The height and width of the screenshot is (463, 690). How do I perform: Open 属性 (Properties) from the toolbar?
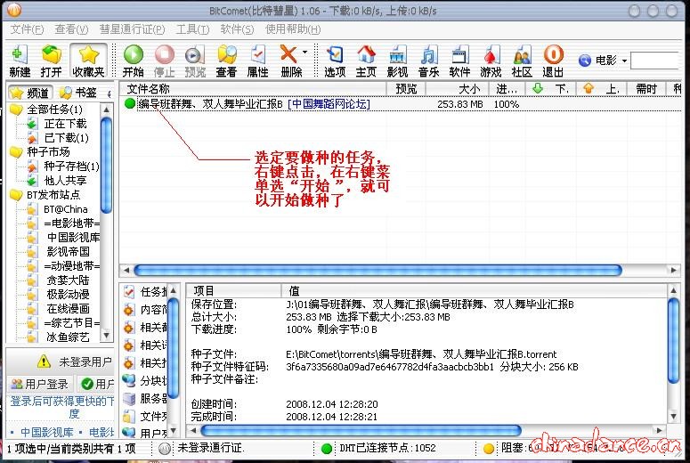tap(257, 61)
